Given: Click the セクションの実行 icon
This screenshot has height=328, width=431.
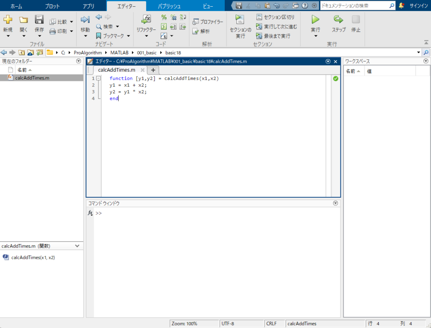Looking at the screenshot, I should pos(240,19).
